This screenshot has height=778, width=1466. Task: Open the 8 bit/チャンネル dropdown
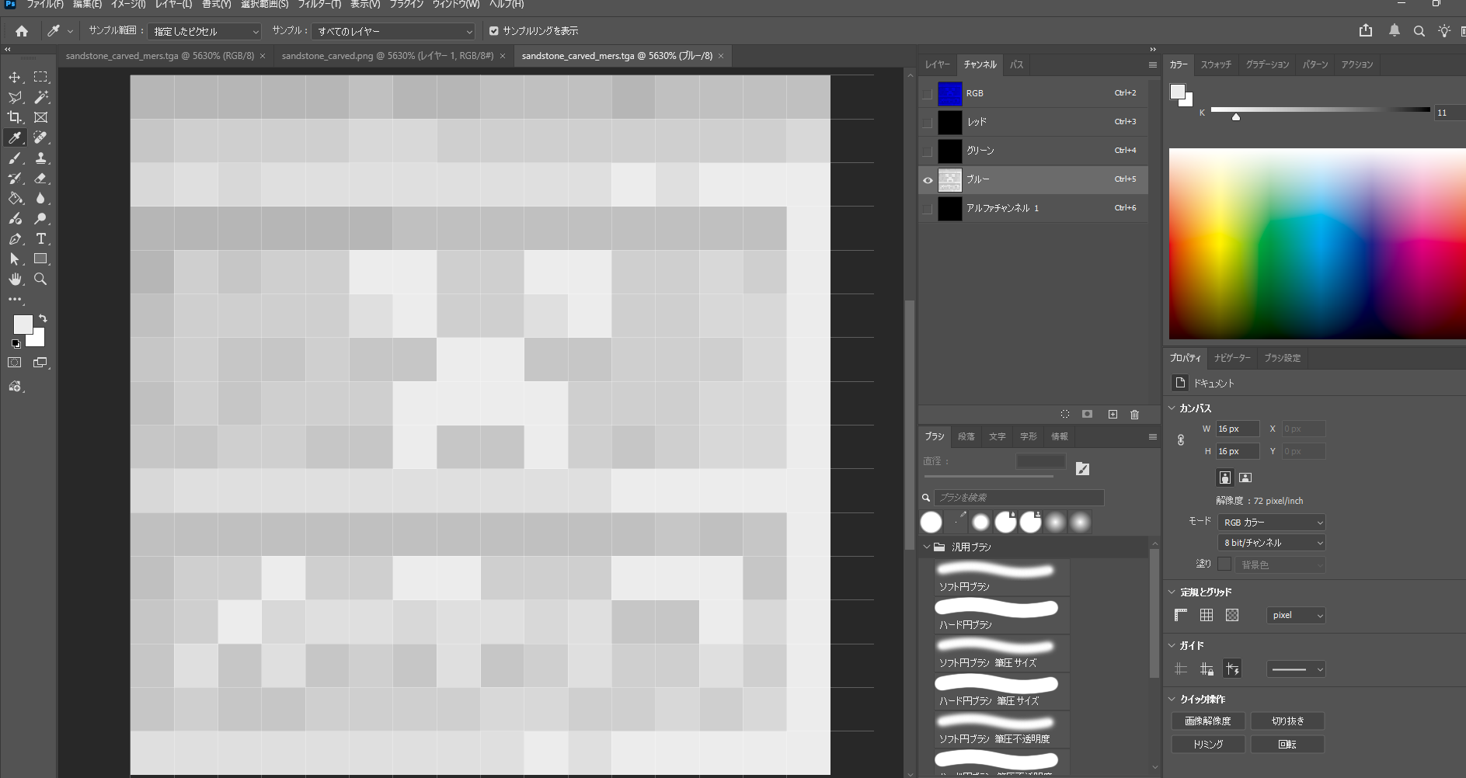pyautogui.click(x=1271, y=543)
